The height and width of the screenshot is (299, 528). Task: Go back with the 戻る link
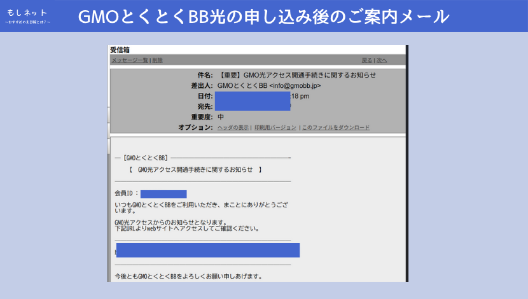click(x=366, y=60)
